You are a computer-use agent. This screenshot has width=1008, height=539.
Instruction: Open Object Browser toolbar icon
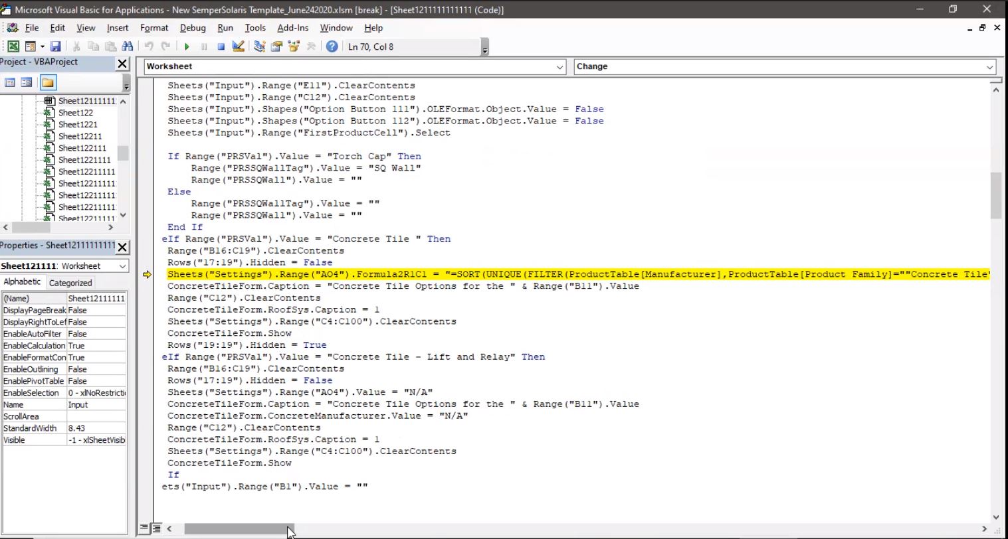pos(294,46)
